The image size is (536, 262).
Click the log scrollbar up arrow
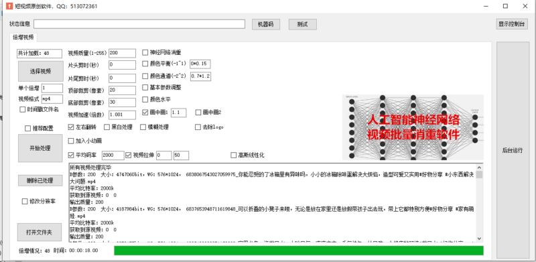pyautogui.click(x=479, y=168)
